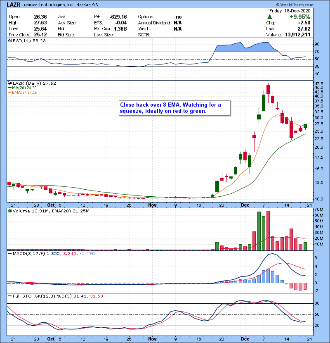Click the MACD value 1.855
This screenshot has height=343, width=330.
pos(53,254)
